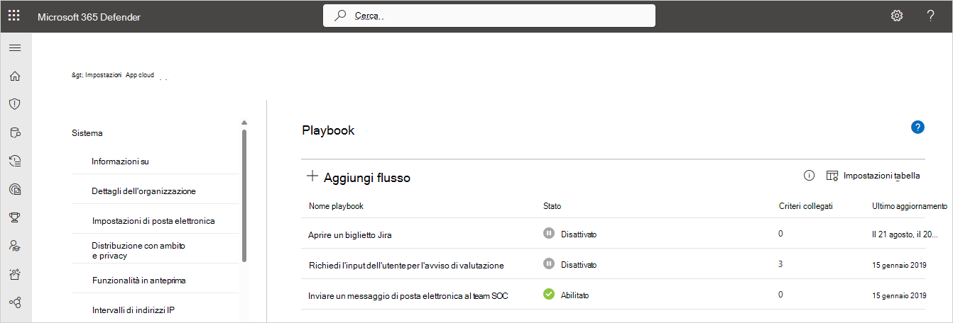Click the Microsoft 365 Defender title
Screen dimensions: 953x323
tap(89, 17)
